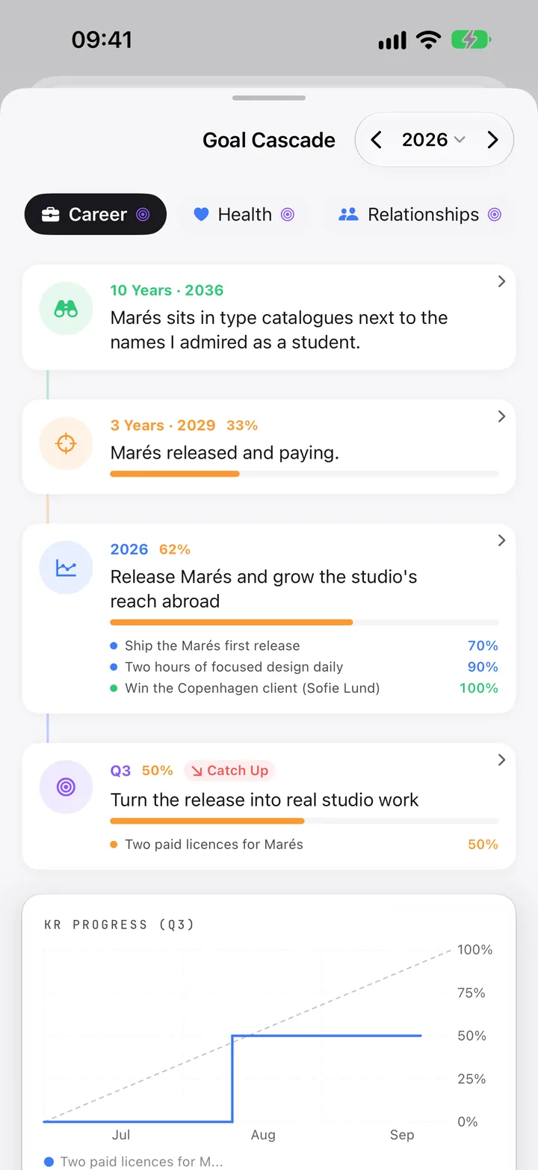Switch to the Relationships tab
Viewport: 538px width, 1170px height.
point(419,215)
